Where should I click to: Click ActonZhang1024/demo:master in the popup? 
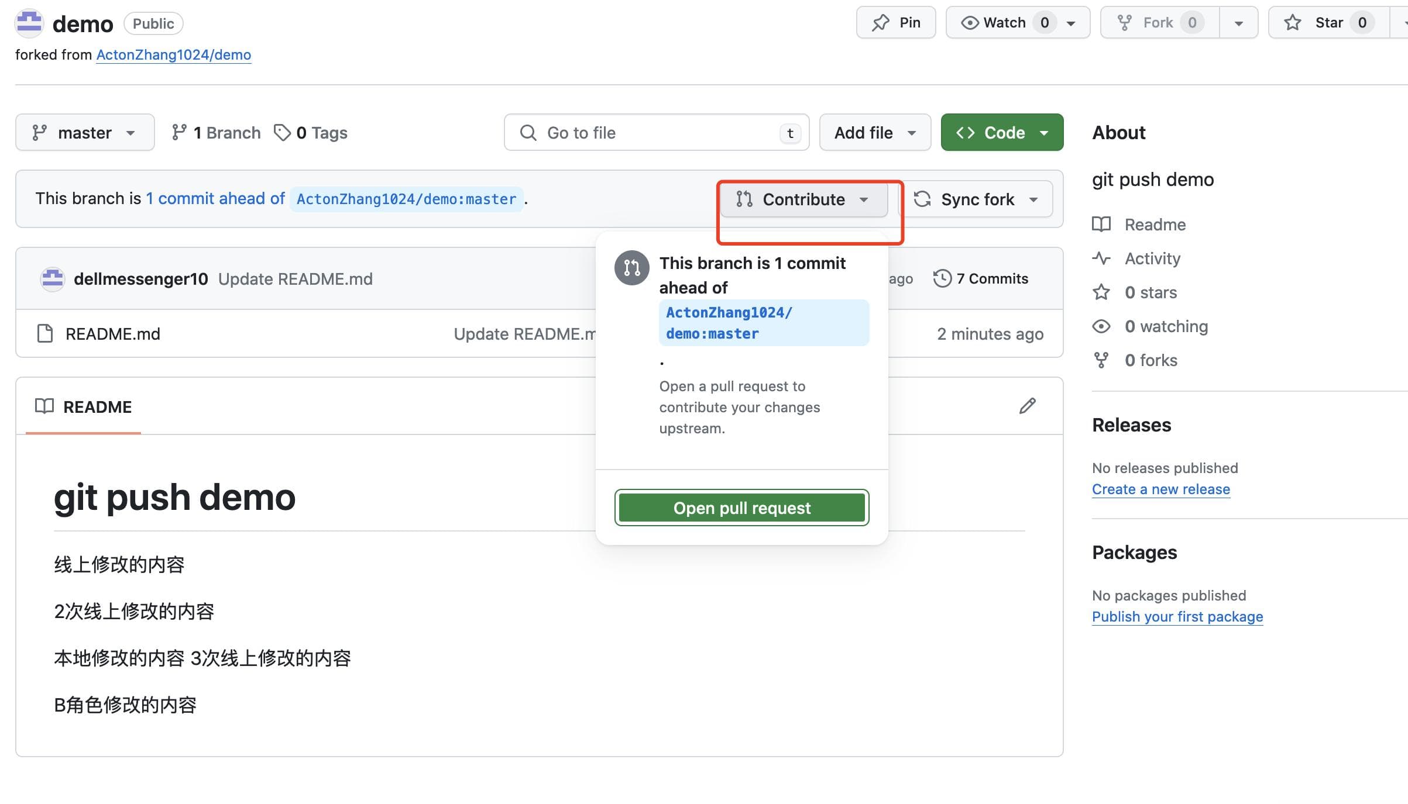[764, 323]
